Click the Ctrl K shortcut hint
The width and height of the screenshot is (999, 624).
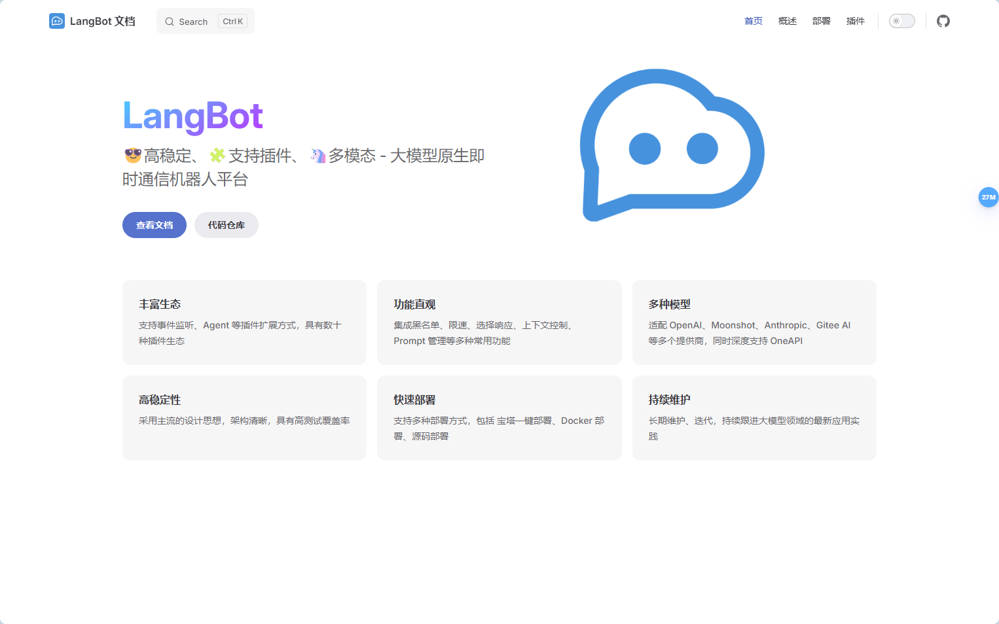click(232, 22)
